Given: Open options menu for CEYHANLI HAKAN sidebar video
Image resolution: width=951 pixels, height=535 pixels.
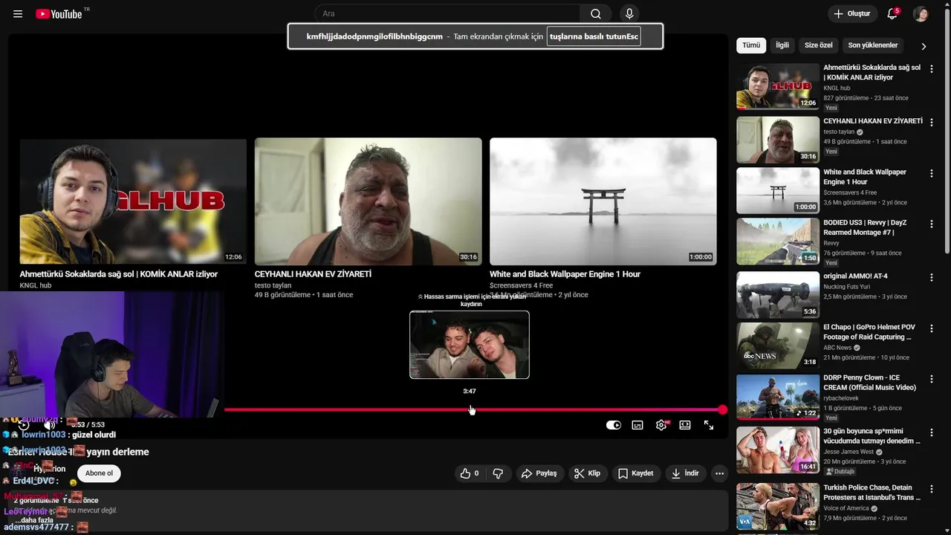Looking at the screenshot, I should tap(932, 122).
